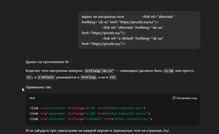Select the inline "ru-UA" code chip
Viewport: 219px width, 134px height.
coord(169,71)
